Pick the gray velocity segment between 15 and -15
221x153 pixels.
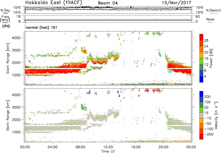coord(201,115)
